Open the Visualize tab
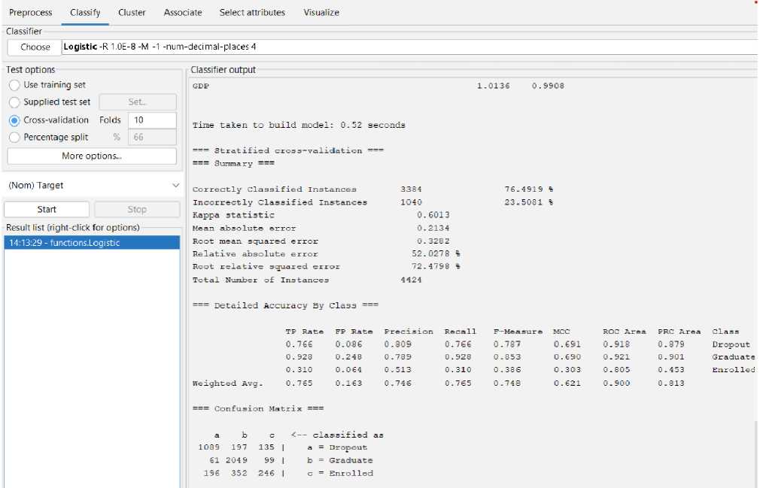 321,13
